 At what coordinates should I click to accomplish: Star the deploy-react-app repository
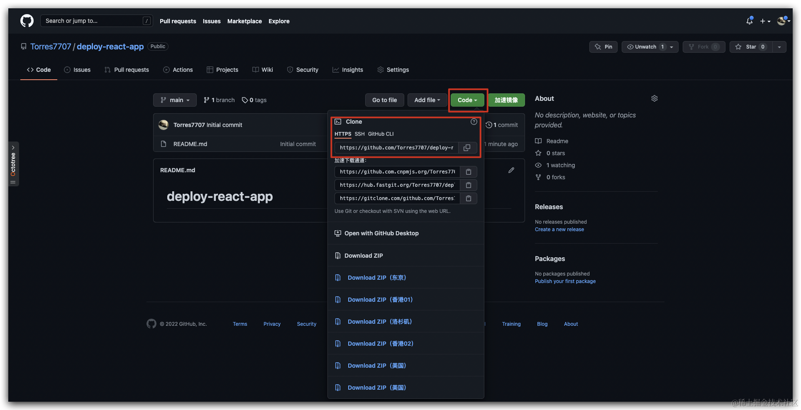[x=751, y=47]
